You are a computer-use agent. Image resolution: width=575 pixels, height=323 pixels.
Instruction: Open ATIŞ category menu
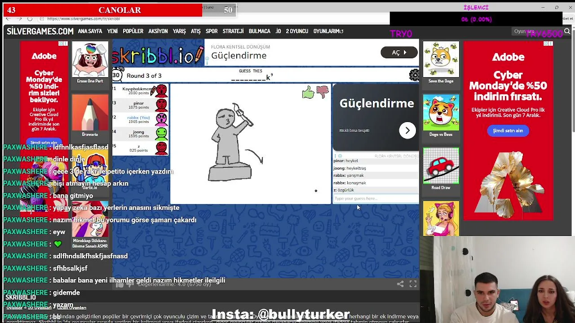pos(195,31)
